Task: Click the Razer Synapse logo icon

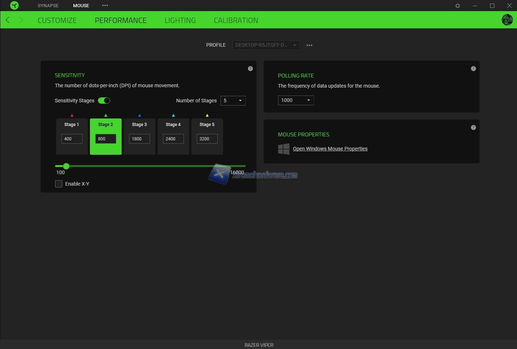Action: (x=14, y=5)
